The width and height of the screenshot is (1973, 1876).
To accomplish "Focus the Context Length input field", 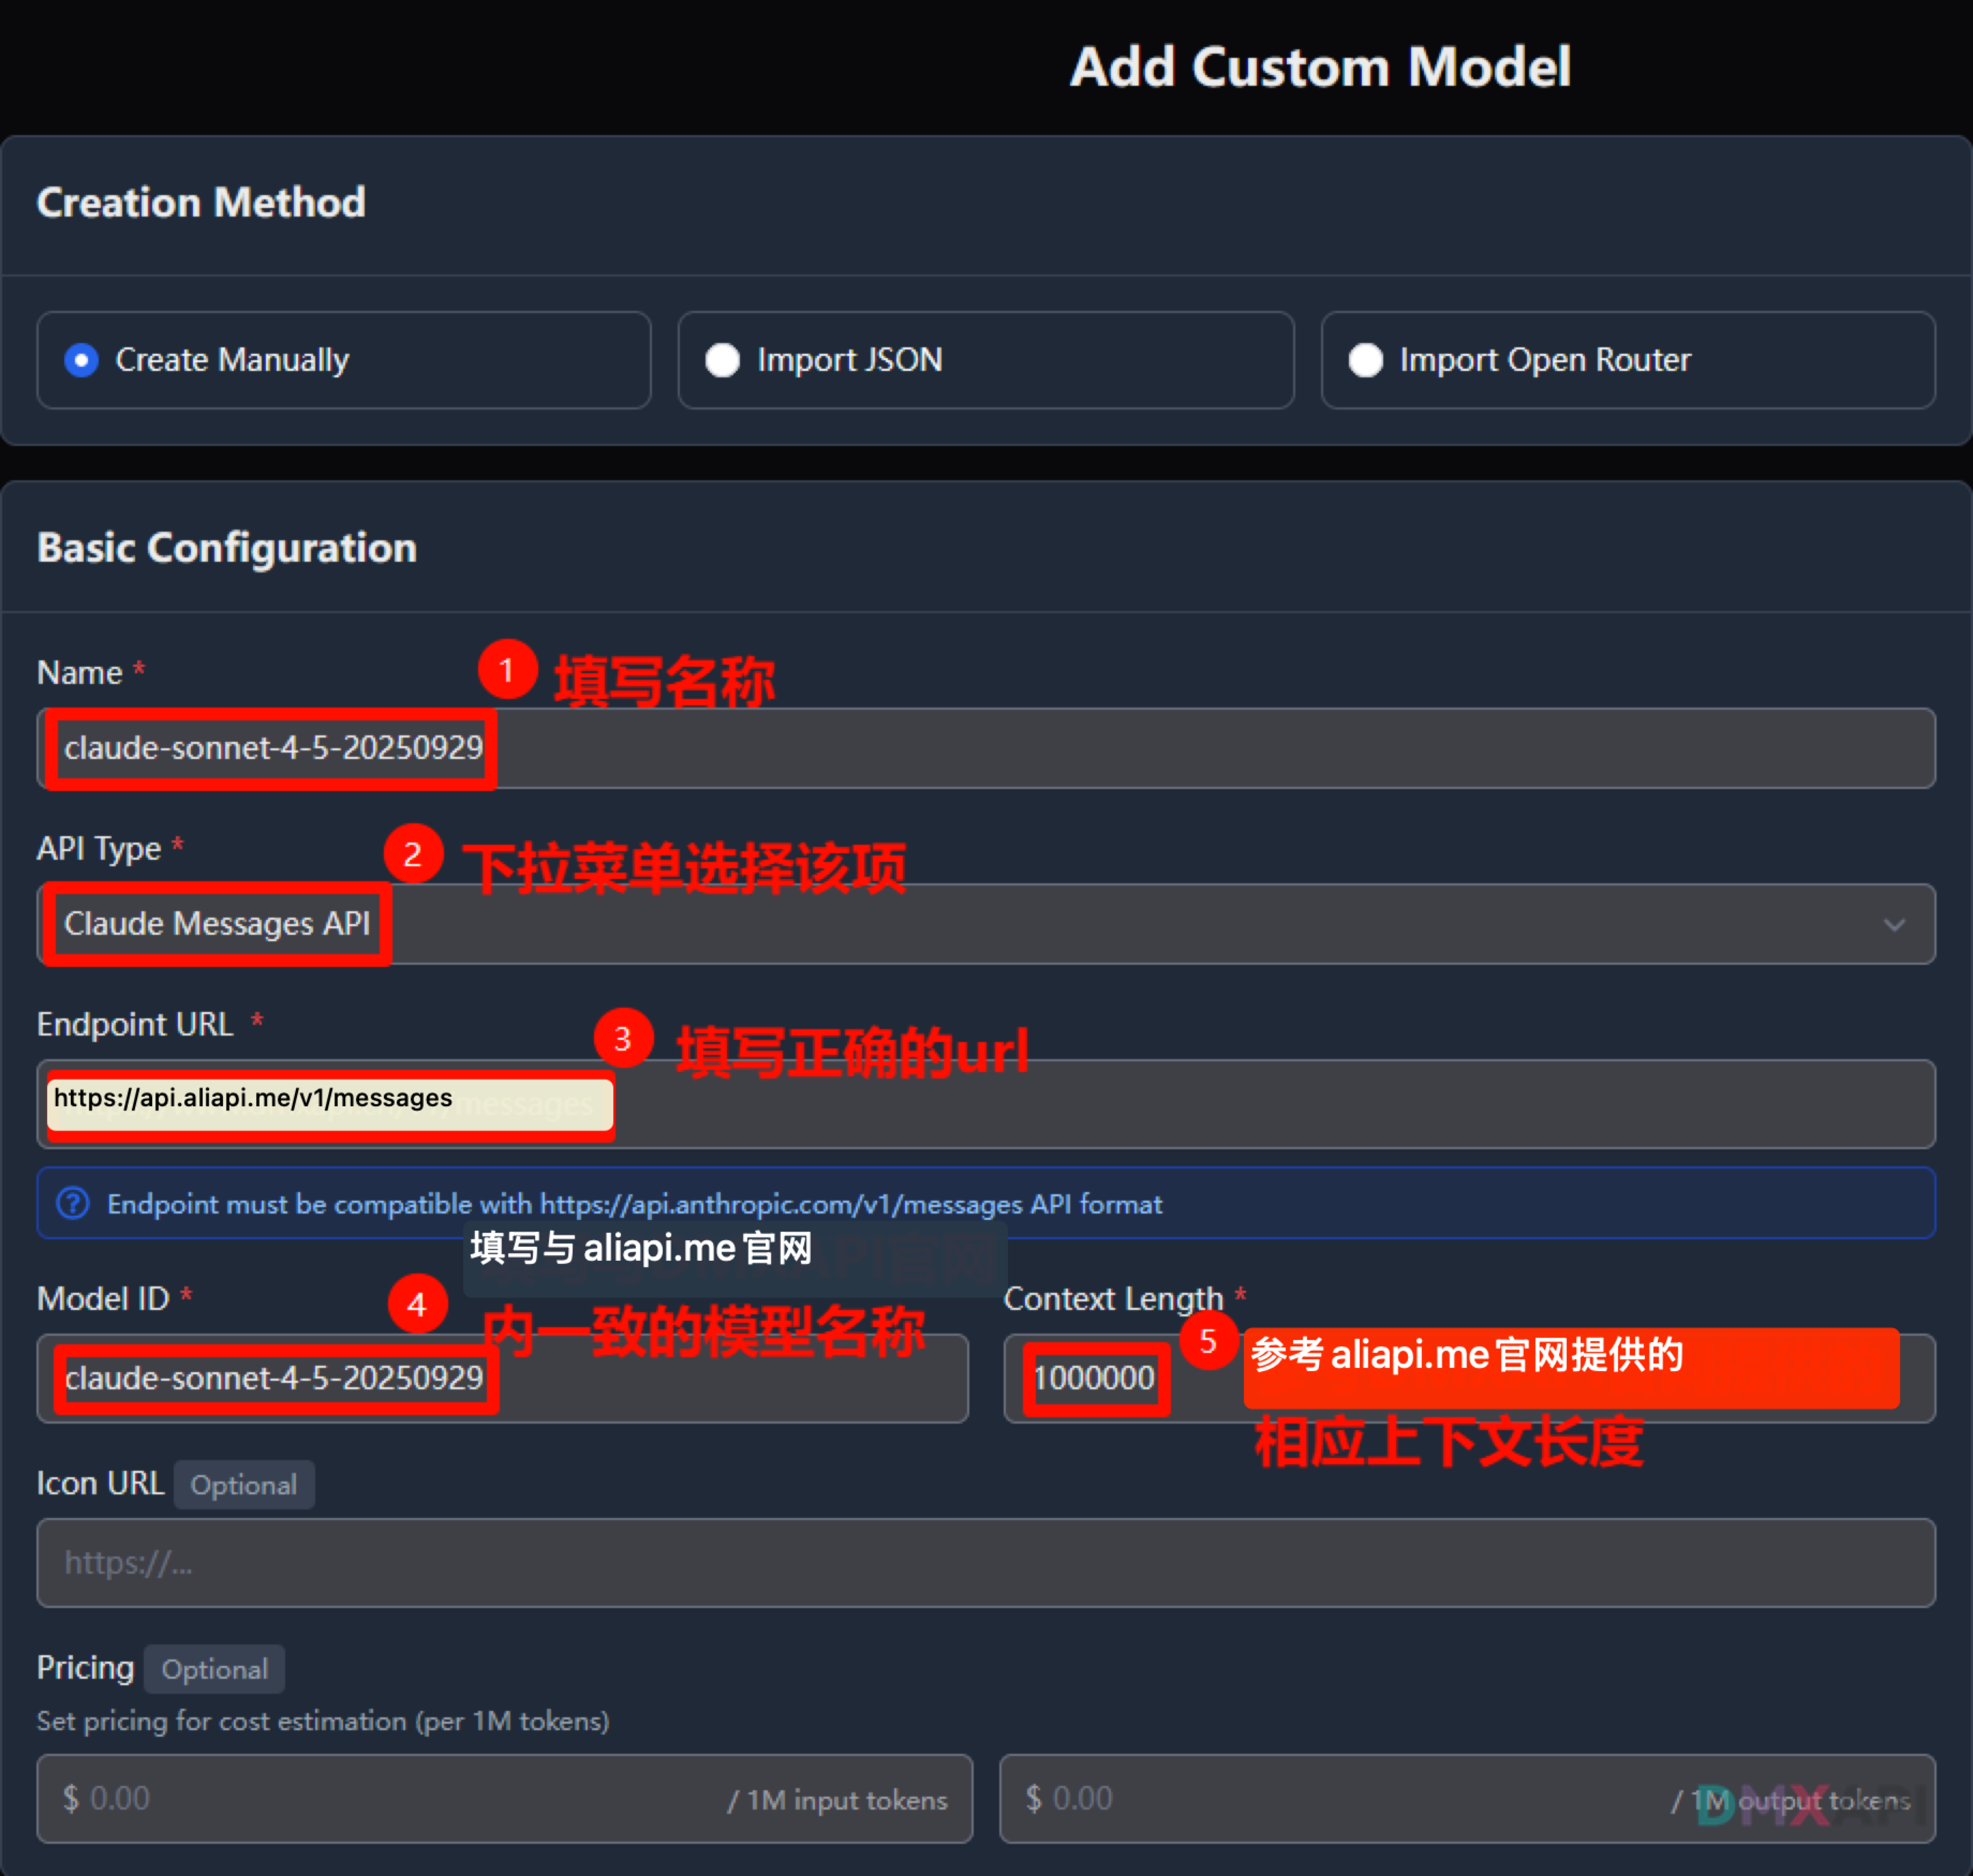I will click(1469, 1378).
